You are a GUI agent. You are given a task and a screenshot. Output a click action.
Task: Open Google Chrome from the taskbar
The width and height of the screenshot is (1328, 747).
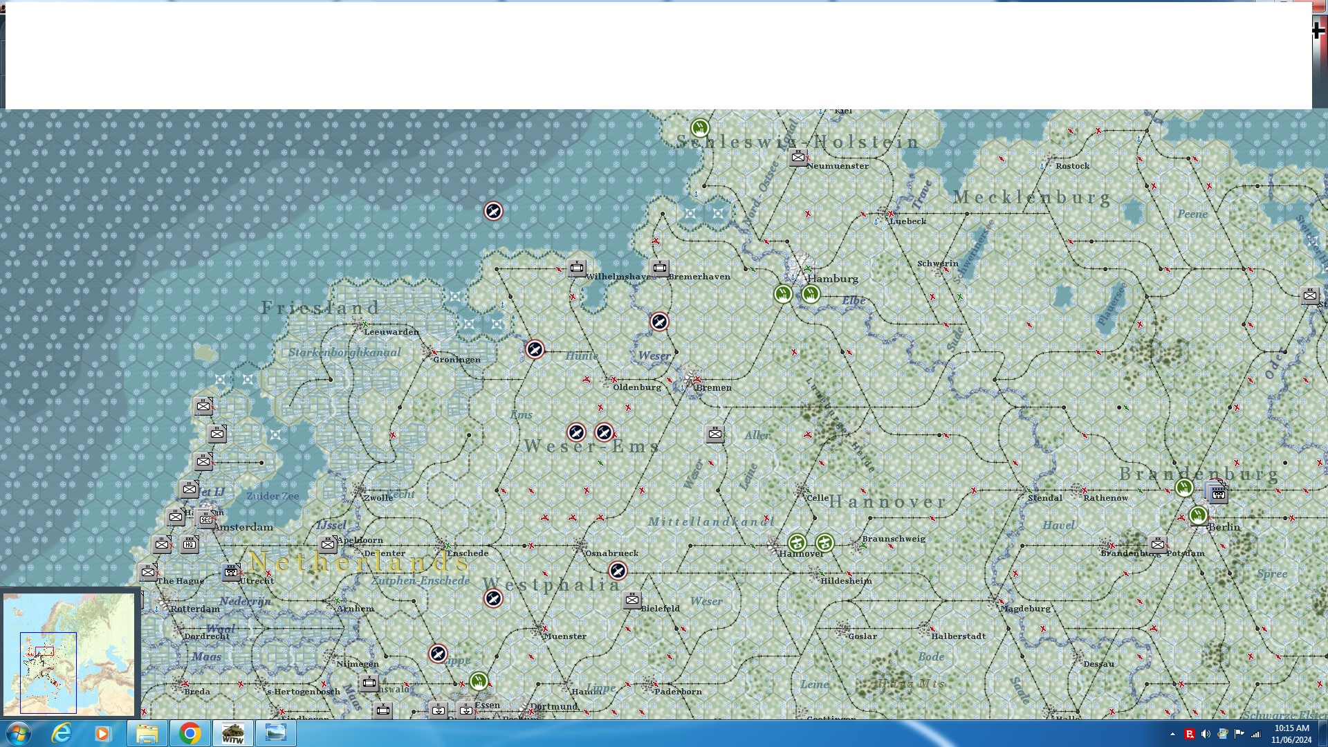coord(190,733)
